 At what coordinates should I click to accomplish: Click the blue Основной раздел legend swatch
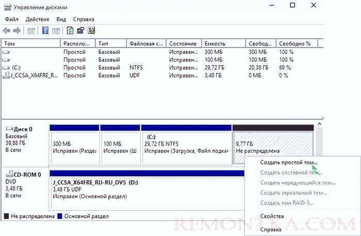tap(60, 216)
